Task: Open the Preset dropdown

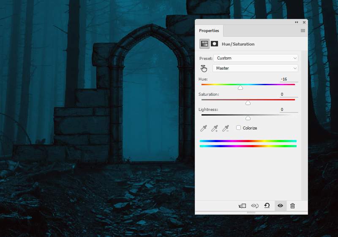Action: pyautogui.click(x=256, y=58)
